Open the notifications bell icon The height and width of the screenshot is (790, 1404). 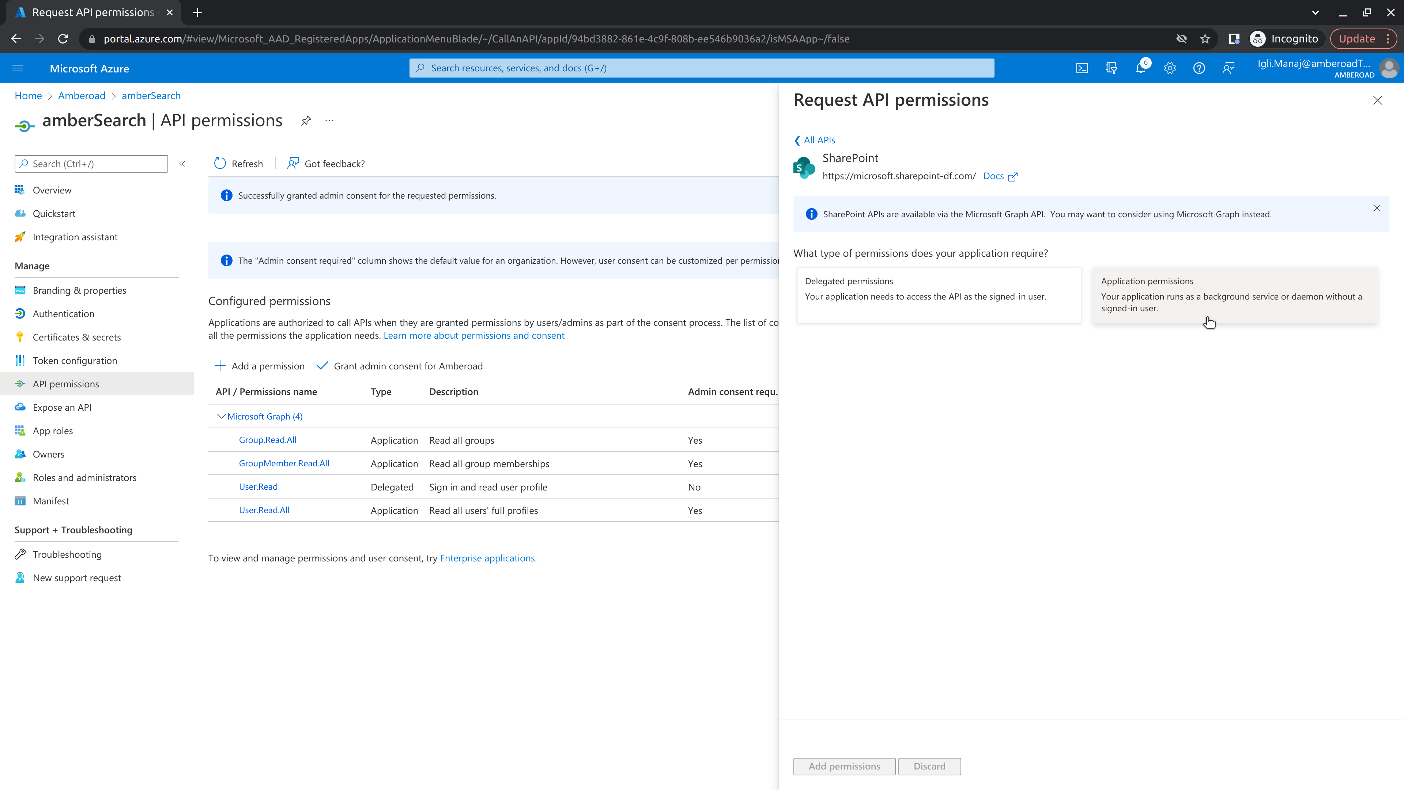coord(1141,68)
